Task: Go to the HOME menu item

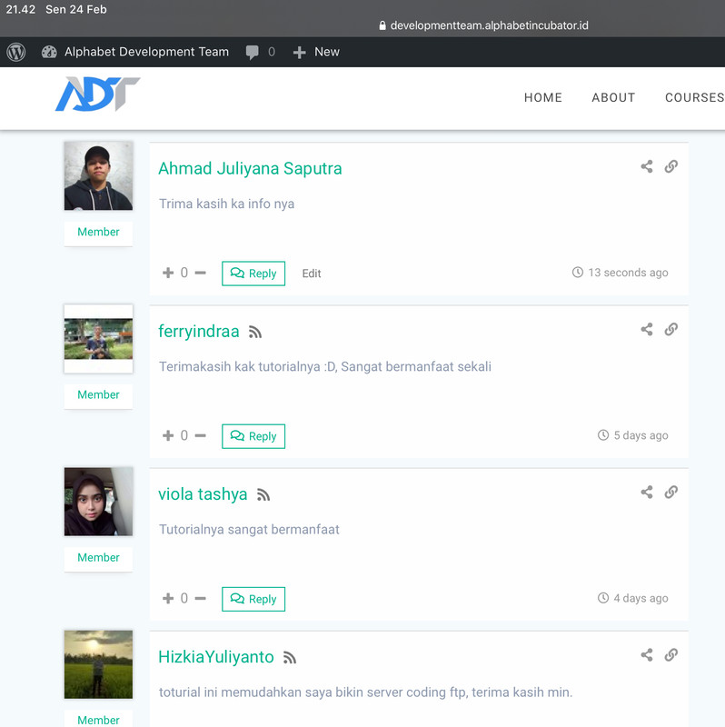Action: pyautogui.click(x=542, y=97)
